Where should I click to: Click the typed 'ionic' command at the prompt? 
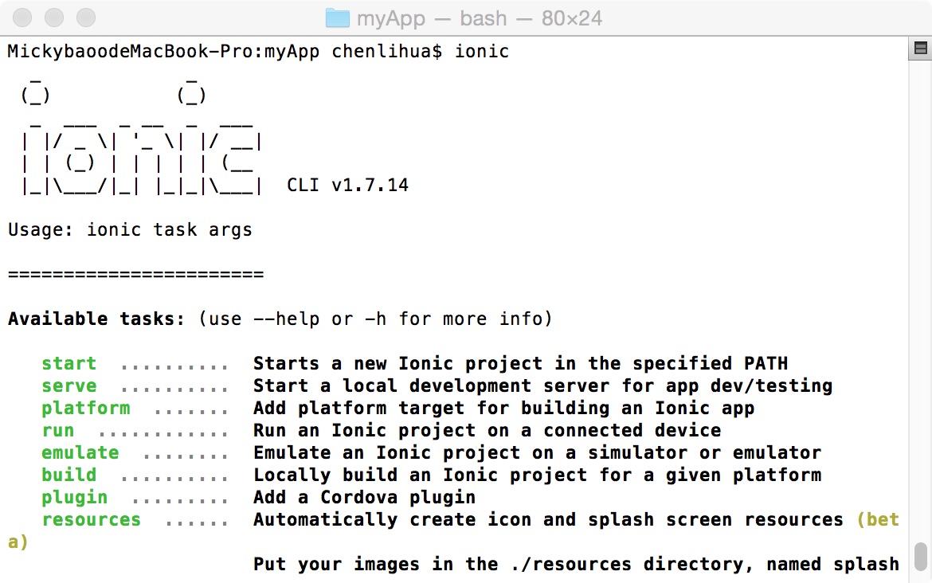tap(482, 51)
